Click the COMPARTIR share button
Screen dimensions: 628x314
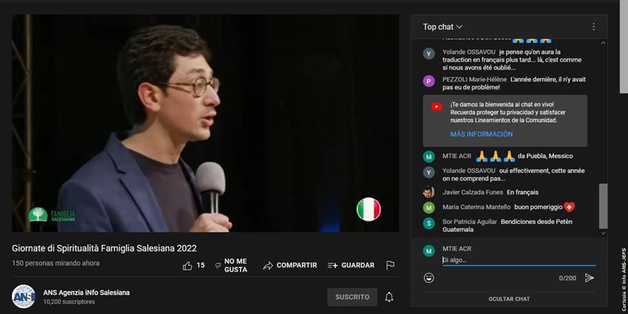click(x=290, y=265)
